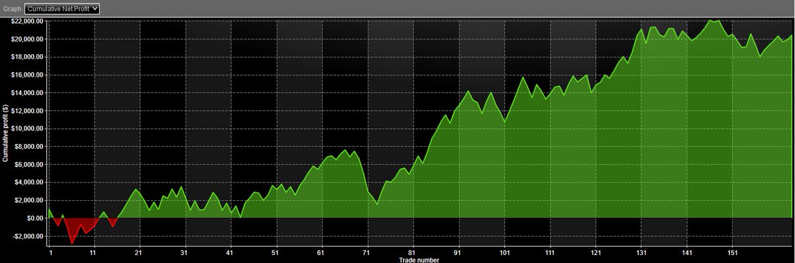
Task: Click trade number 31 on x-axis
Action: point(184,252)
